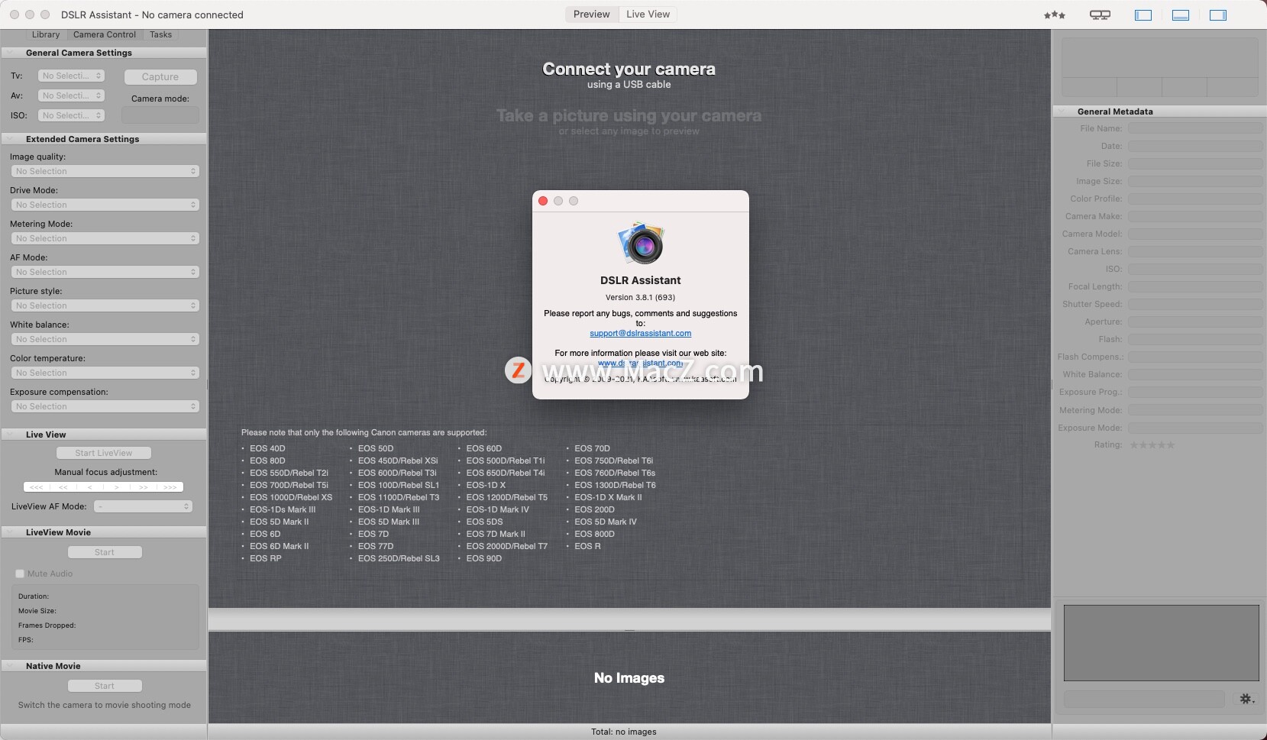The width and height of the screenshot is (1267, 740).
Task: Click the Start LiveView button
Action: pyautogui.click(x=104, y=453)
